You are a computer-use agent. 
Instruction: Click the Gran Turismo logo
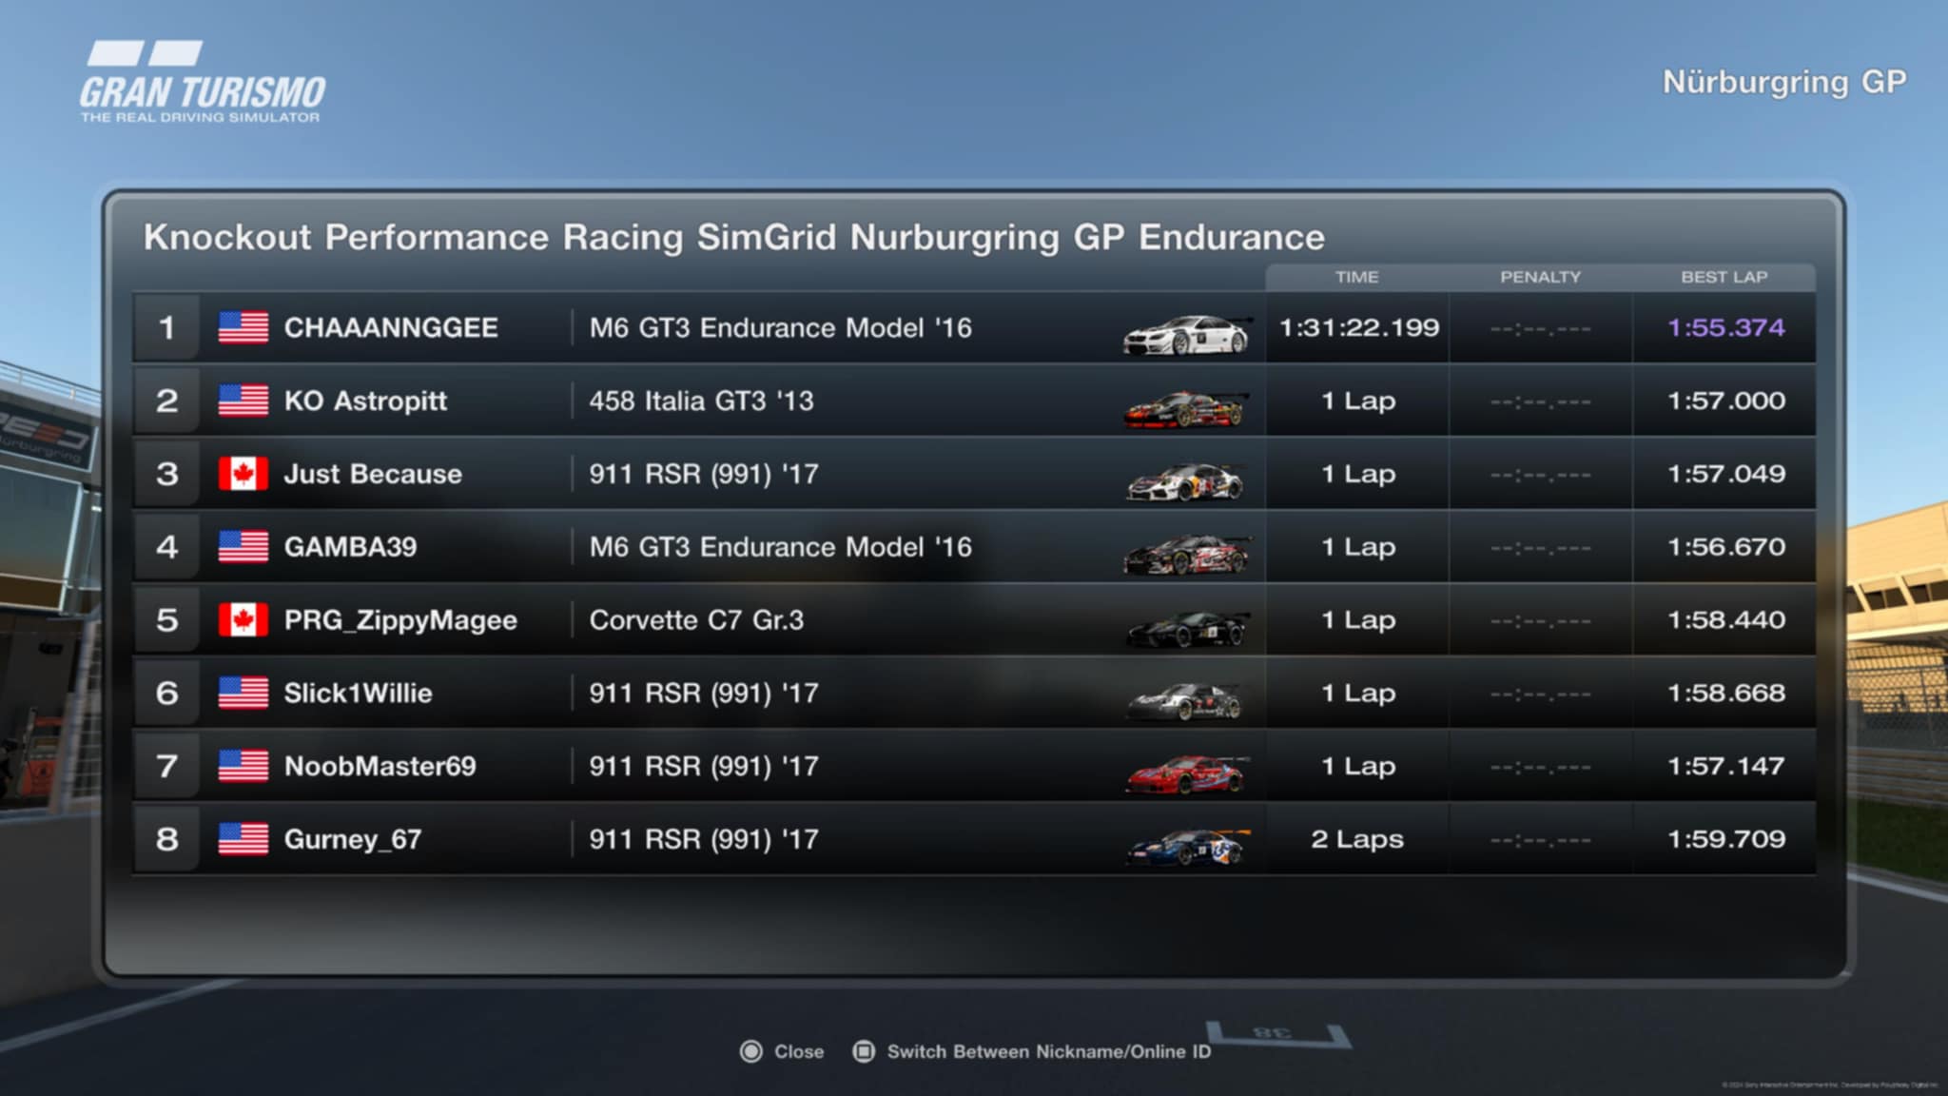202,82
